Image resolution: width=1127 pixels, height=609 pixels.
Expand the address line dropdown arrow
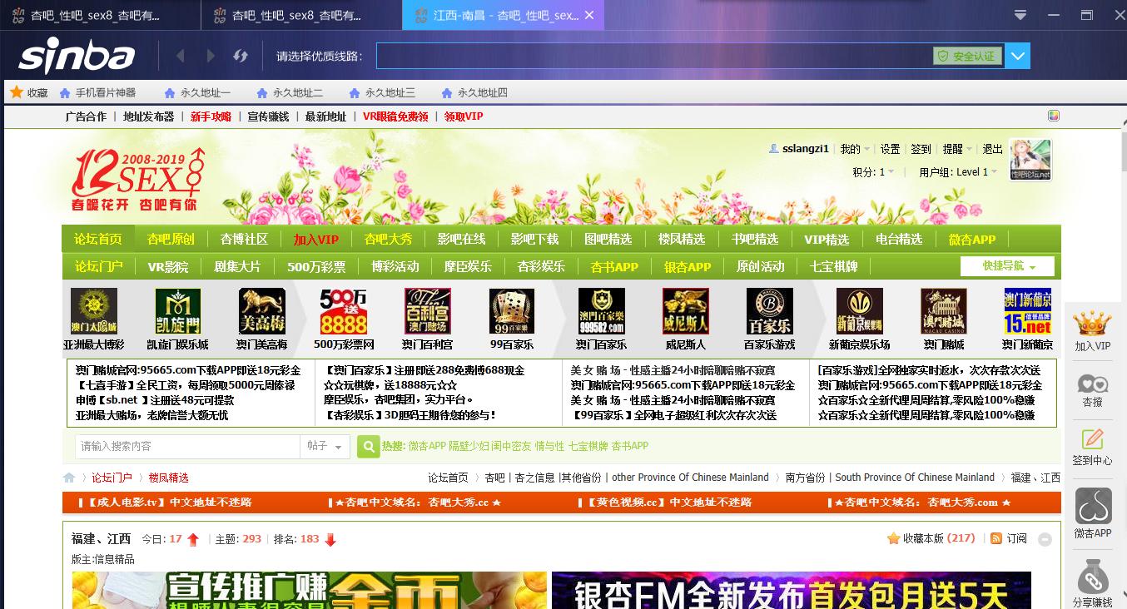point(1018,56)
